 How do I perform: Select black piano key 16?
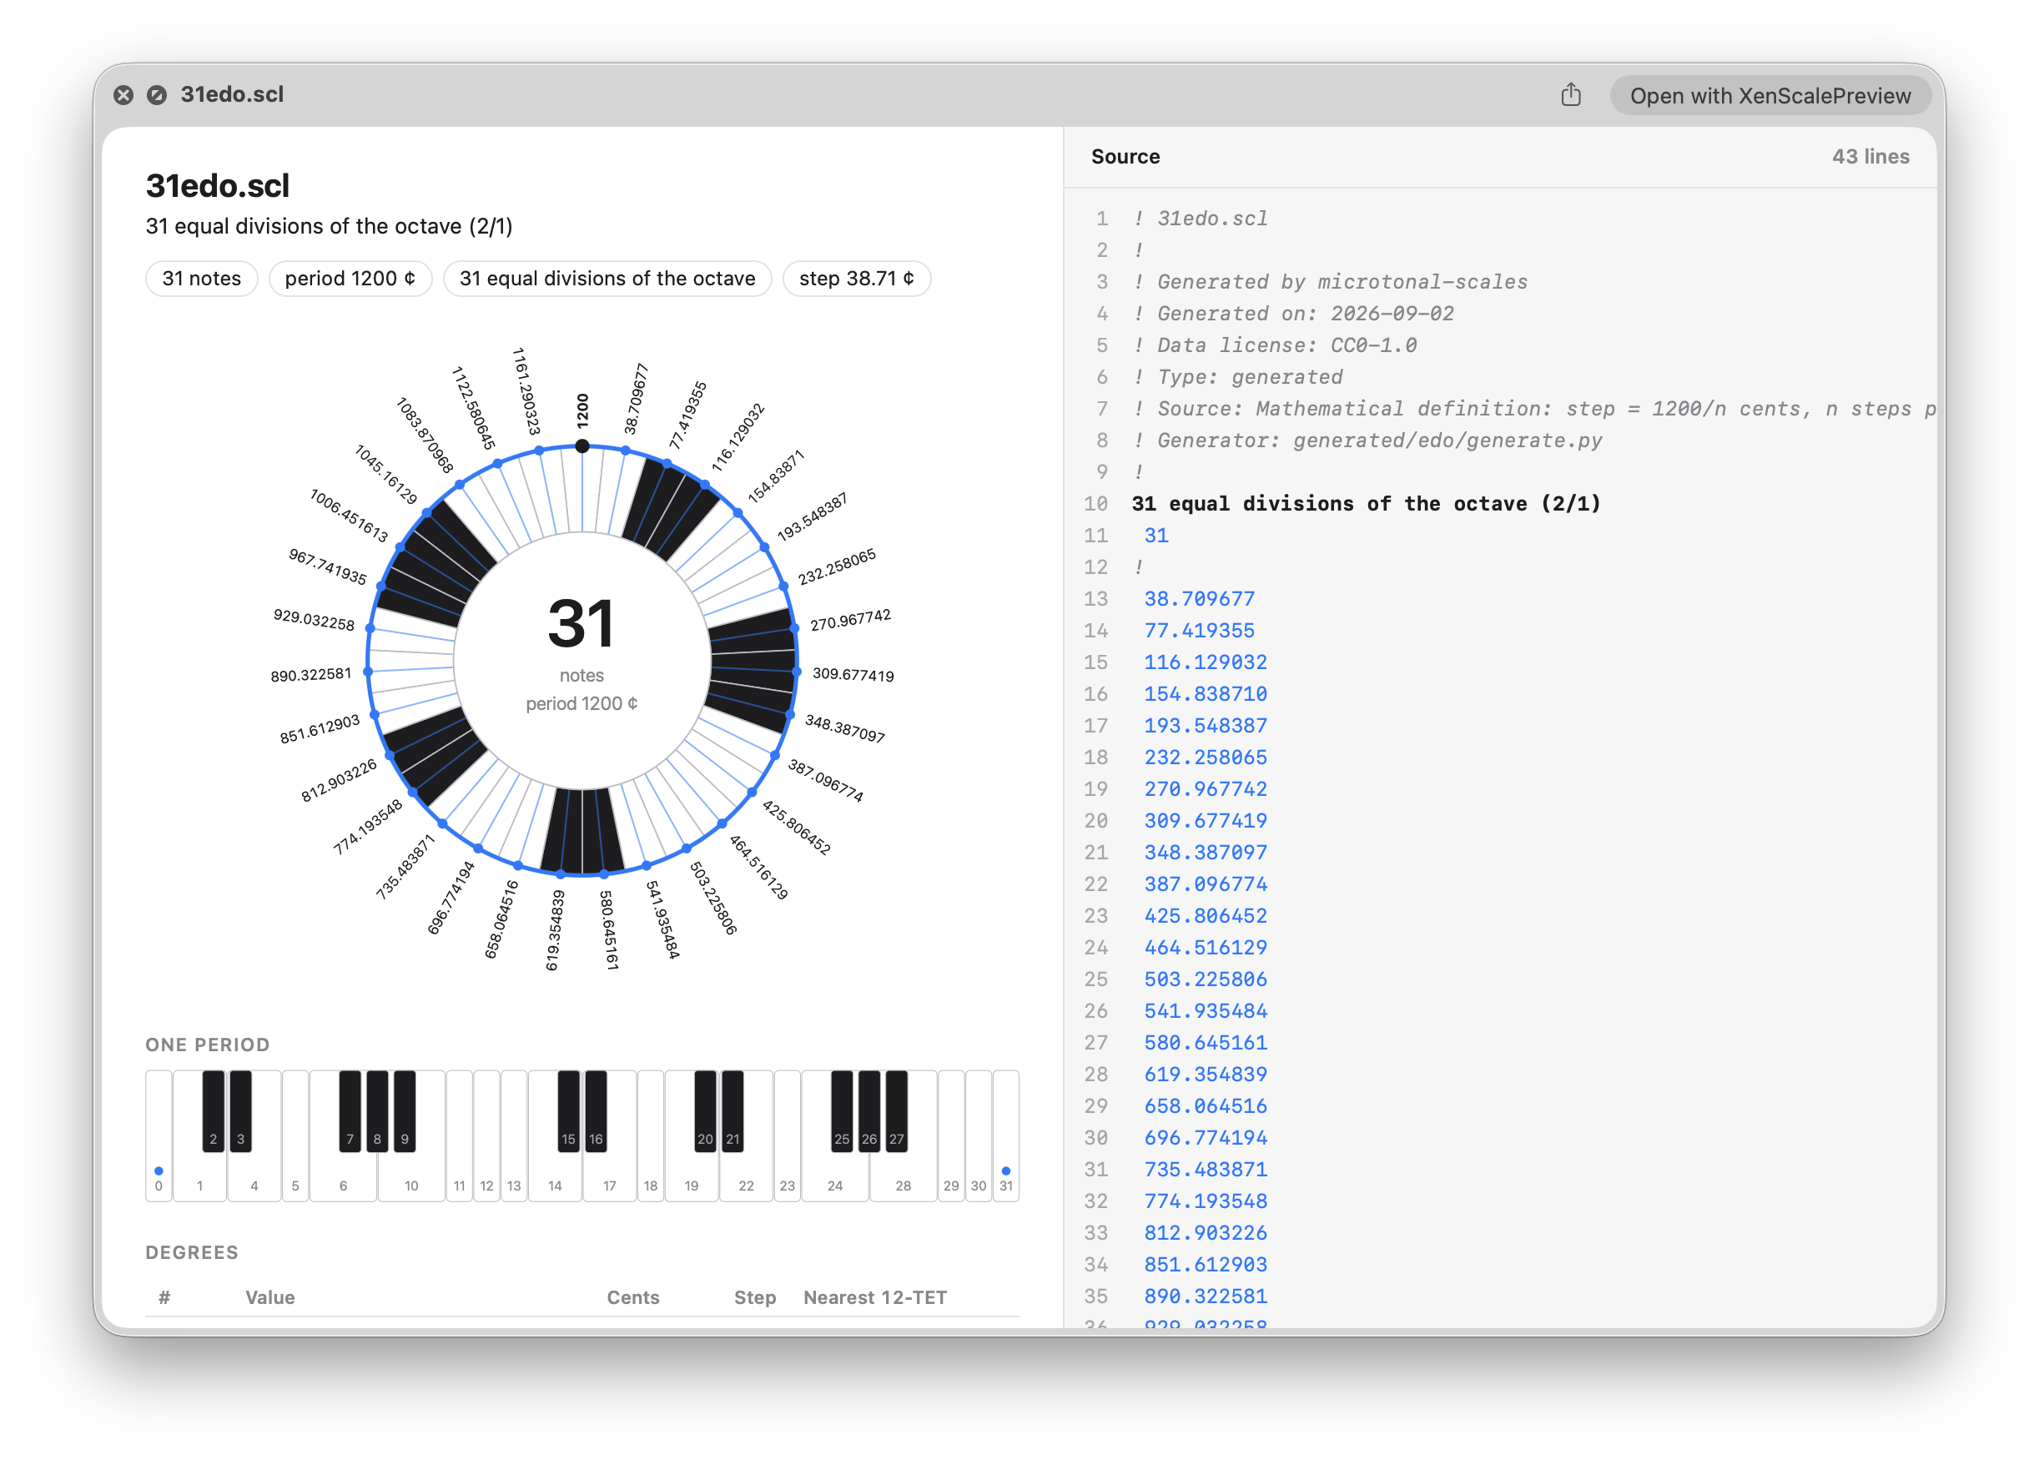click(596, 1110)
